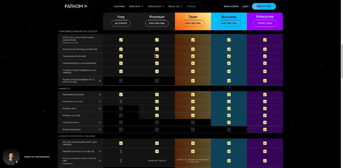The image size is (343, 168).
Task: Click the Sign Up Free button
Action: (x=264, y=6)
